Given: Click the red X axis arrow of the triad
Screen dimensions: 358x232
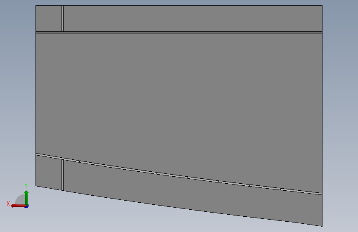Looking at the screenshot, I should [18, 206].
